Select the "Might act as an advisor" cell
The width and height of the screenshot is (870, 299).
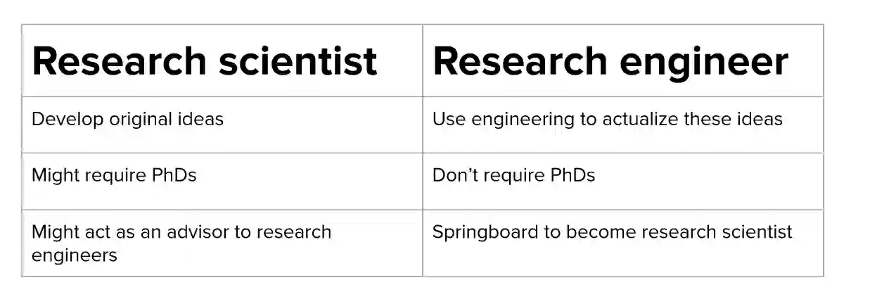181,243
